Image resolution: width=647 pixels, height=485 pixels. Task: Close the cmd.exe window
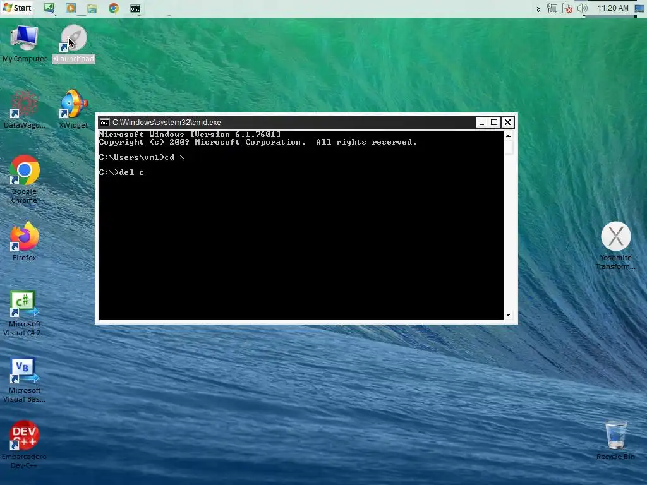point(507,122)
